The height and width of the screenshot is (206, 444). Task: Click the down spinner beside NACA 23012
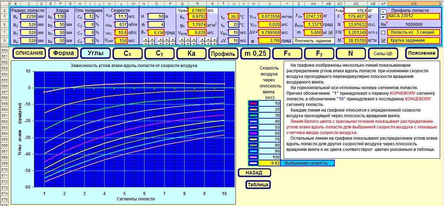point(383,16)
